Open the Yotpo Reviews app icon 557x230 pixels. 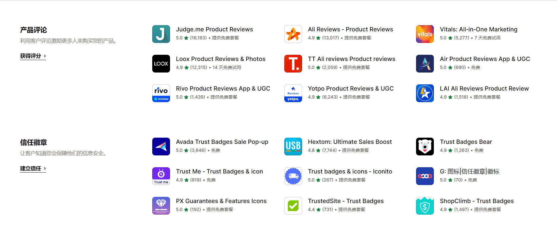point(293,93)
